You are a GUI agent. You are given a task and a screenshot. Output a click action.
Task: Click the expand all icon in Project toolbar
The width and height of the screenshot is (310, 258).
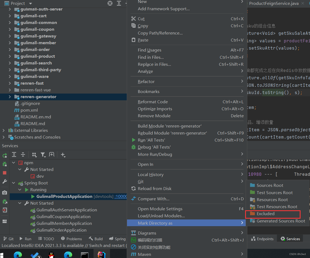tap(119, 3)
